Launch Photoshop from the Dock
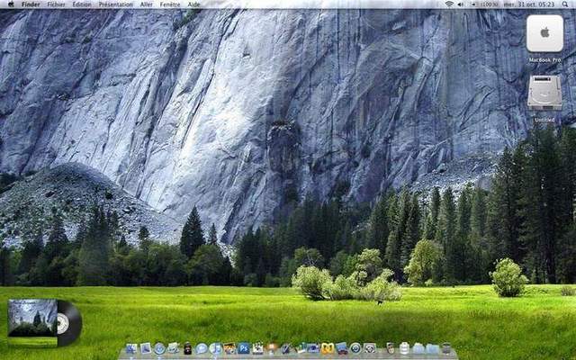The height and width of the screenshot is (360, 576). pyautogui.click(x=243, y=348)
